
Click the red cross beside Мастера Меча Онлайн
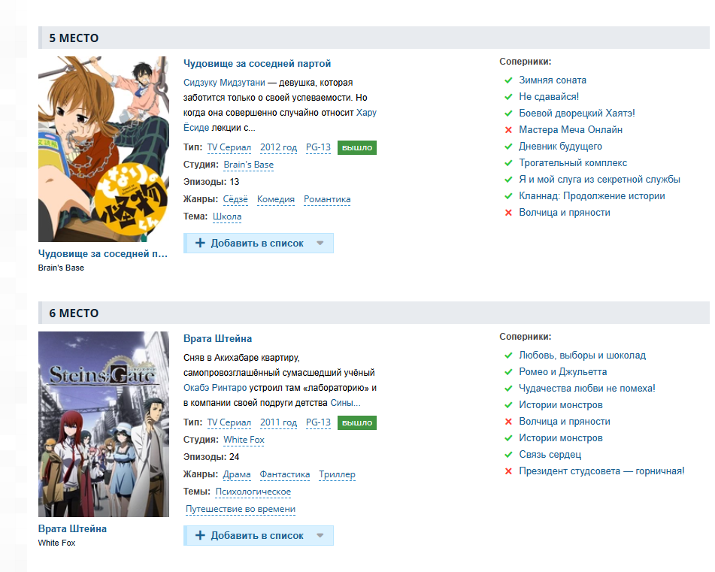(x=508, y=130)
